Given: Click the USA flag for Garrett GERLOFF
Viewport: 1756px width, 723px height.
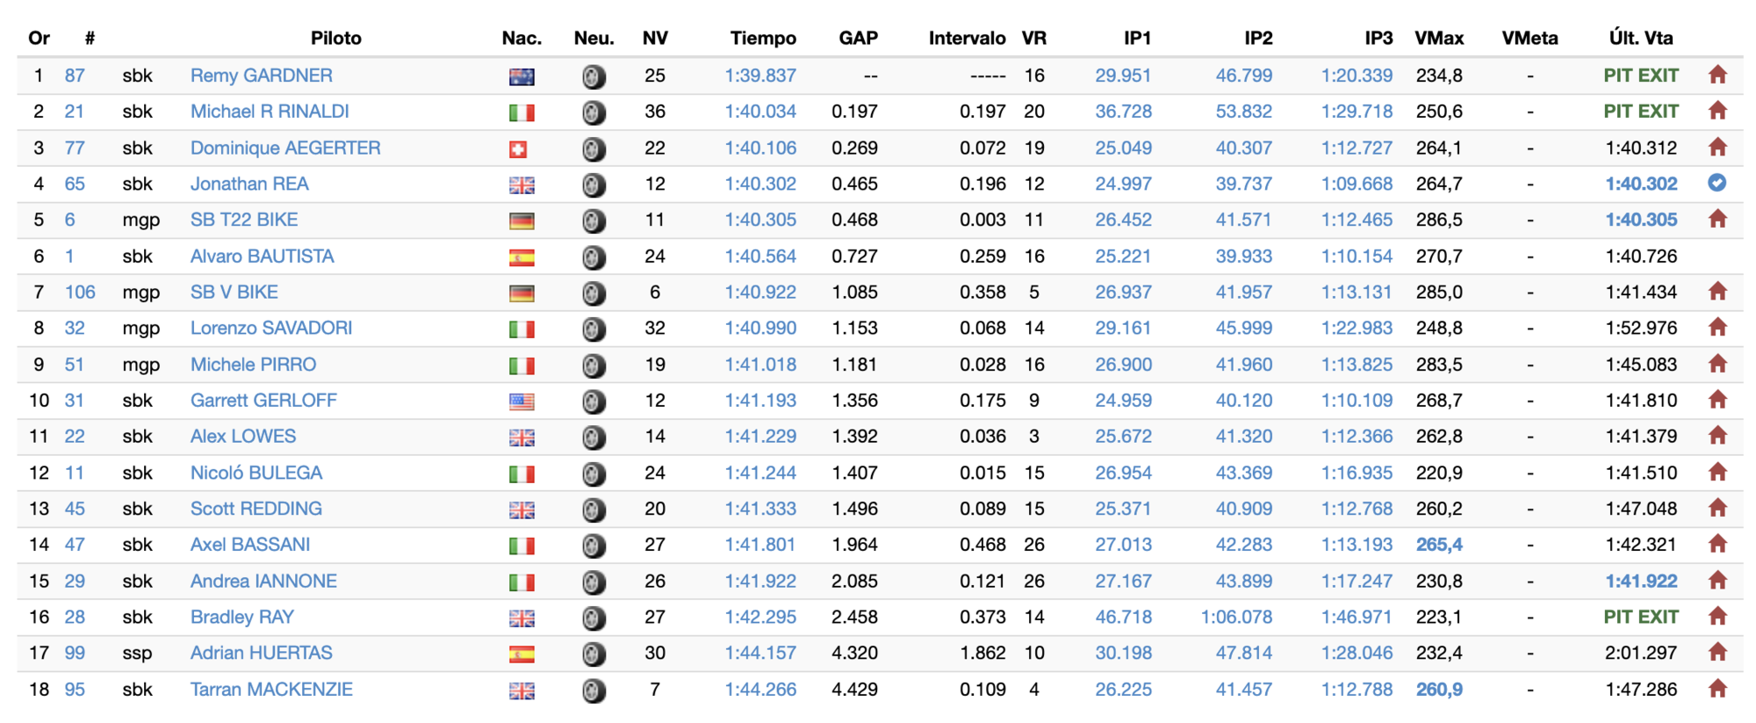Looking at the screenshot, I should click(x=522, y=401).
